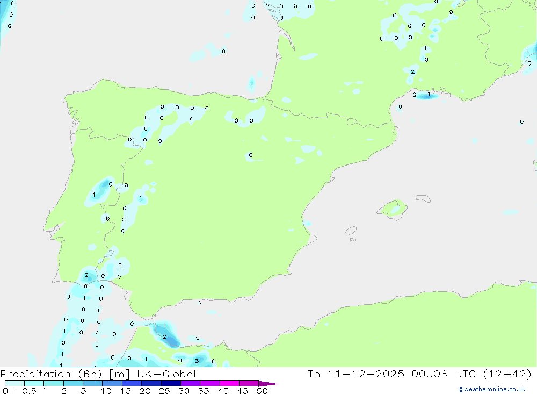Open the weatheronline.co.uk copyright link
Image resolution: width=537 pixels, height=394 pixels.
491,389
